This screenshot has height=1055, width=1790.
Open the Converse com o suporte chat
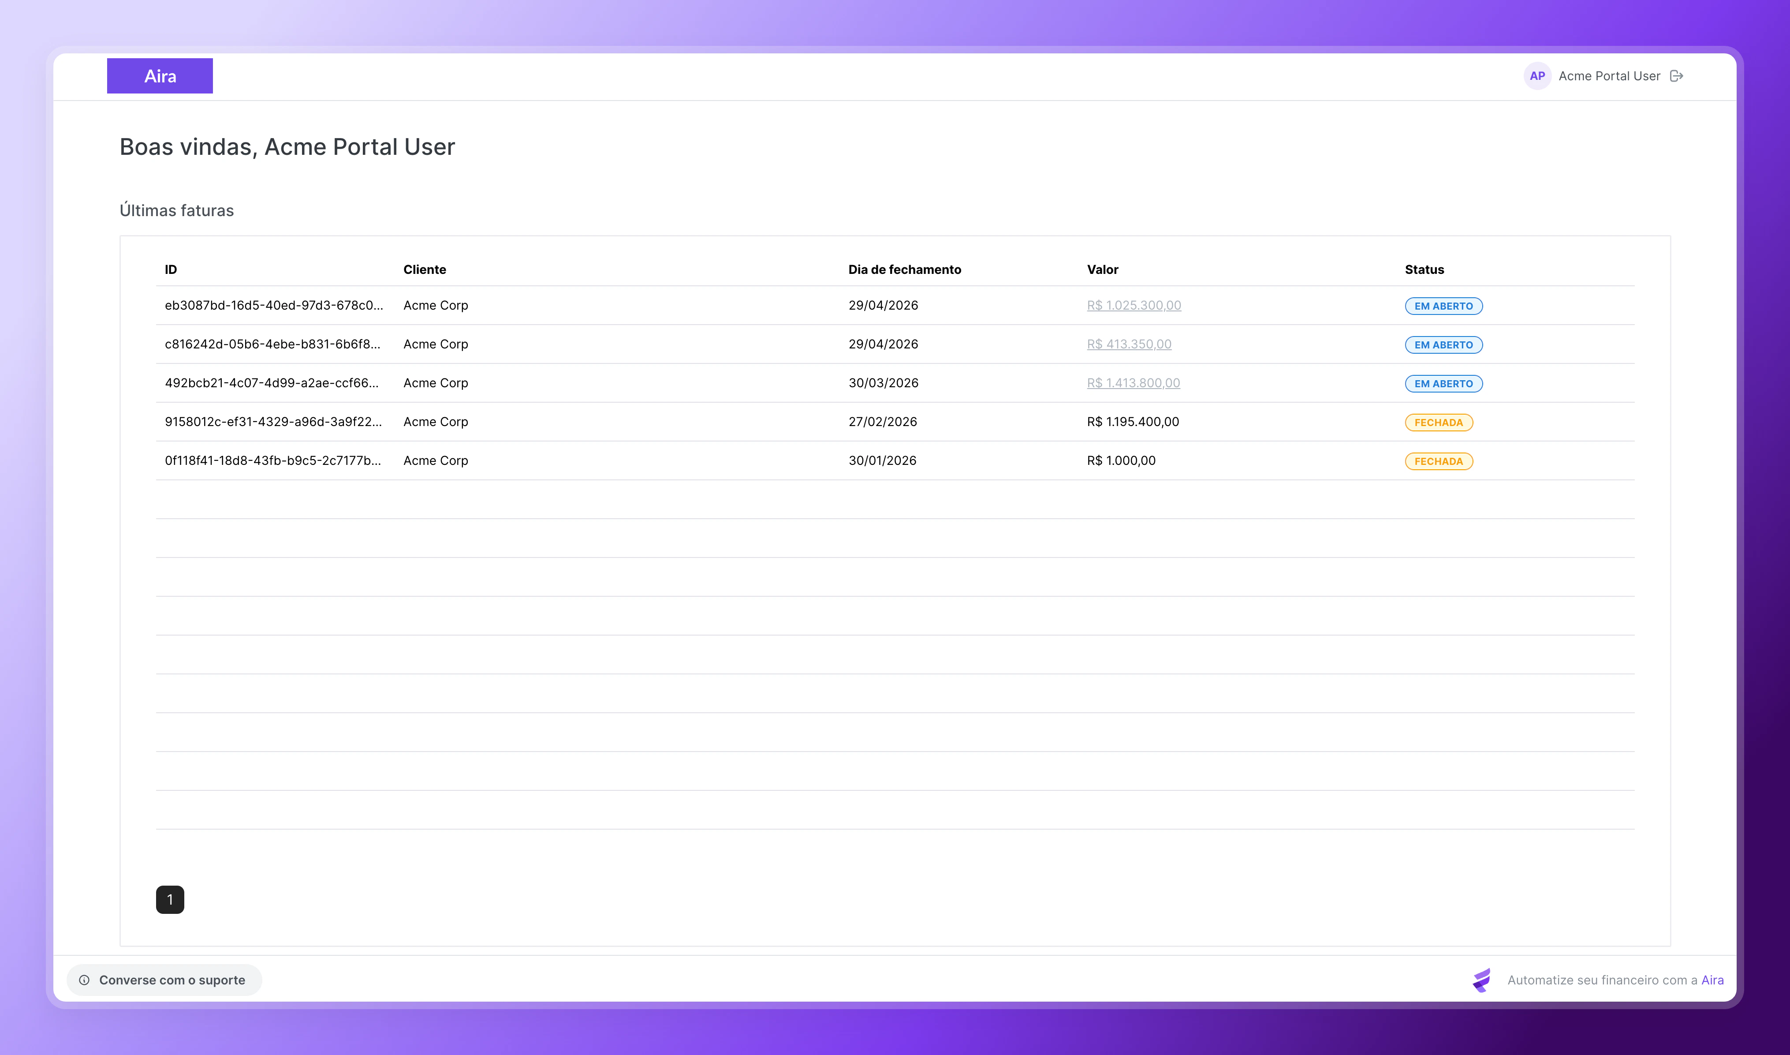pyautogui.click(x=165, y=980)
